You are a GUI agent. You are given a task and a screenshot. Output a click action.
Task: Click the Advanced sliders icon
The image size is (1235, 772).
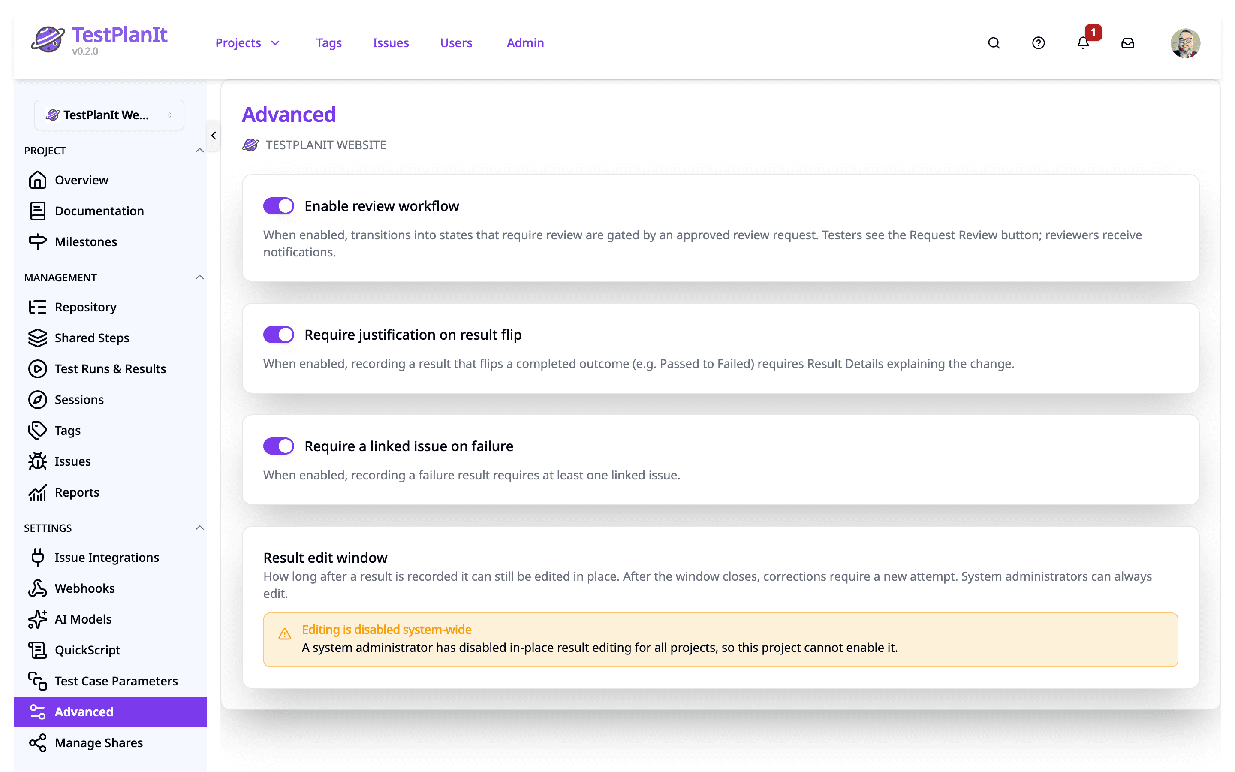click(x=38, y=712)
